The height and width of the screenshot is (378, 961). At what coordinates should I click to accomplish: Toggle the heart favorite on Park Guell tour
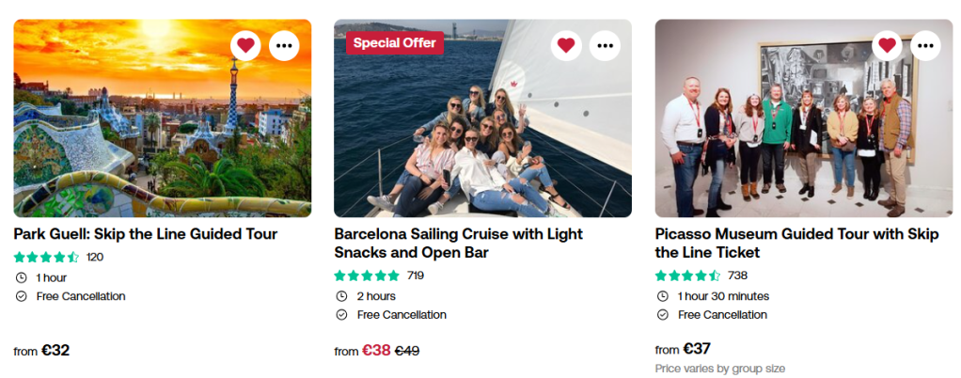point(245,44)
